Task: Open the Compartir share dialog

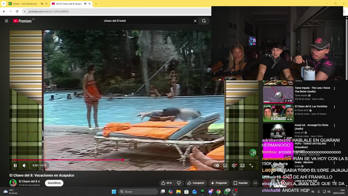Action: 196,183
